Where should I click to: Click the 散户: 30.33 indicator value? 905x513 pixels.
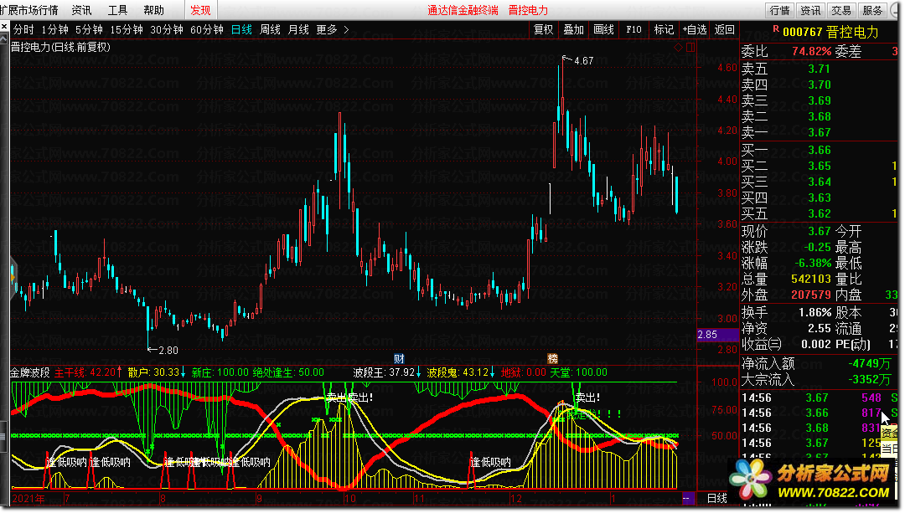coord(157,372)
